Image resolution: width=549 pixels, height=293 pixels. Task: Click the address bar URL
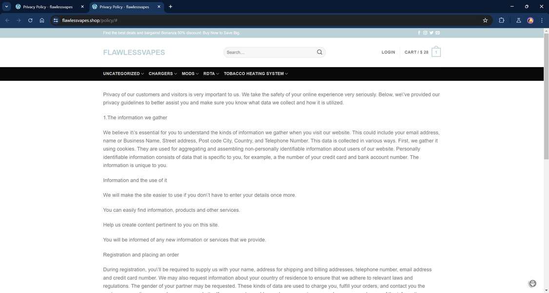click(x=90, y=20)
